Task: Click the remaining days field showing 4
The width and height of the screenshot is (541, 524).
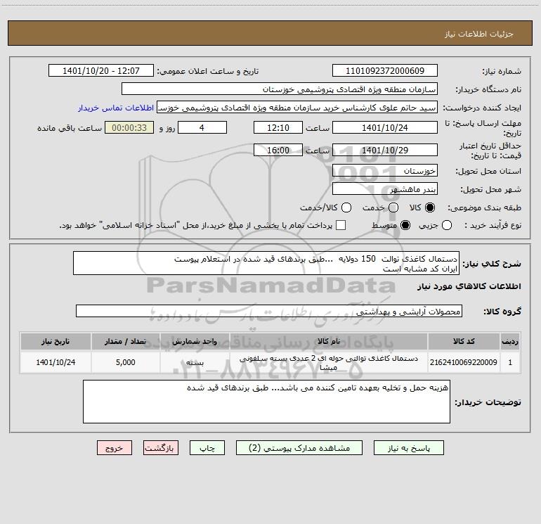Action: 202,127
